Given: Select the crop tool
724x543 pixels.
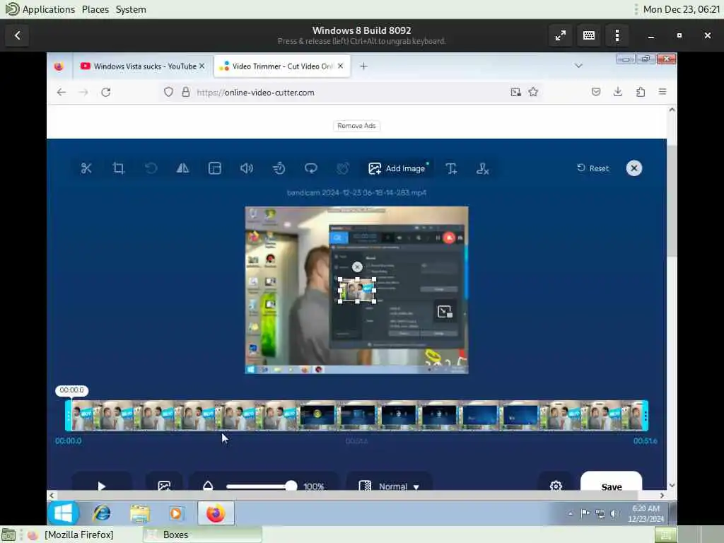Looking at the screenshot, I should (x=119, y=168).
